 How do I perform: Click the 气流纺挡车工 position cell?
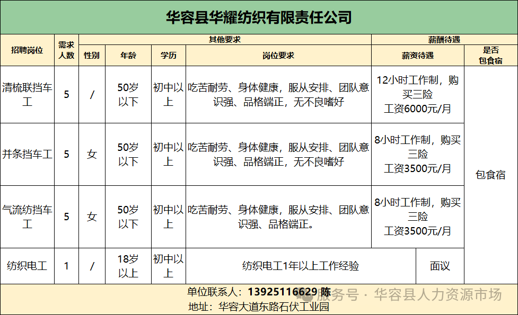[27, 217]
